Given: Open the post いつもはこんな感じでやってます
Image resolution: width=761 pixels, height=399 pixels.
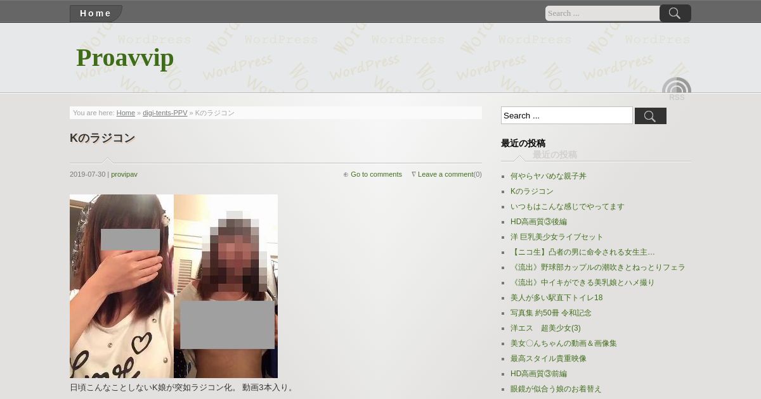Looking at the screenshot, I should click(568, 206).
